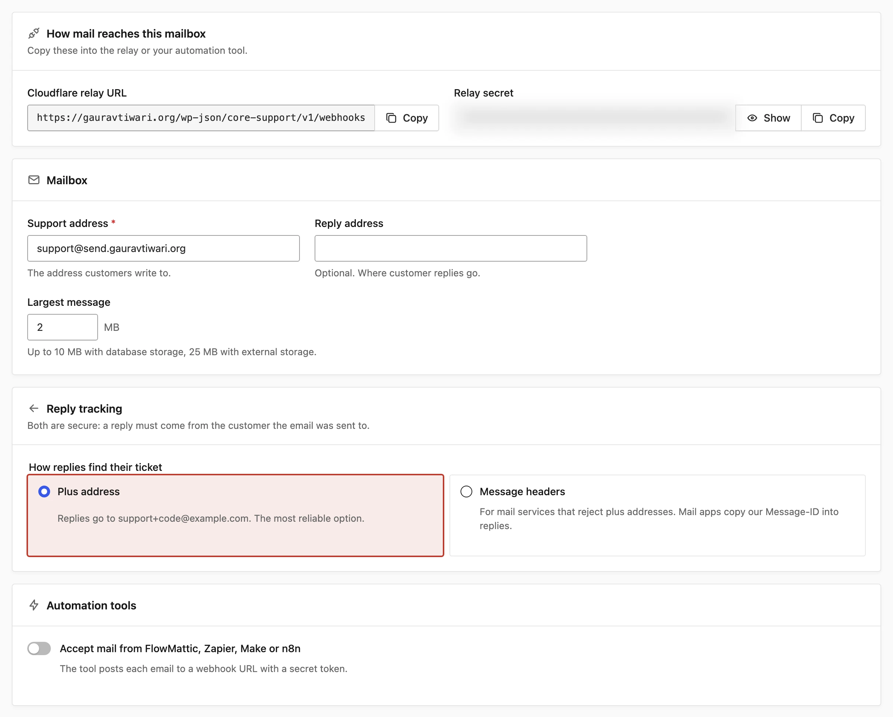Enable accepting mail from automation tools

pyautogui.click(x=39, y=648)
